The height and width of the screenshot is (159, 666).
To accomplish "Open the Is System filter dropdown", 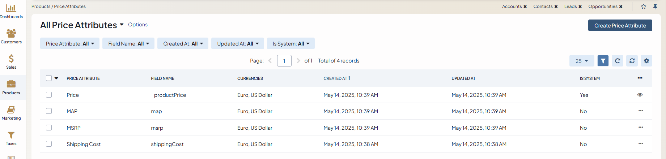I will (291, 44).
